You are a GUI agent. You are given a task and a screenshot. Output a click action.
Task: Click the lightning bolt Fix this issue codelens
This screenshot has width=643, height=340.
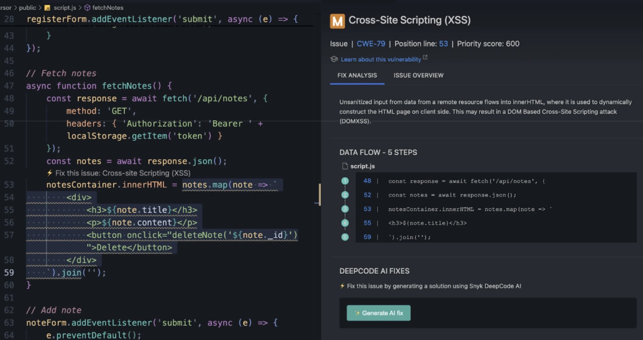tap(50, 173)
